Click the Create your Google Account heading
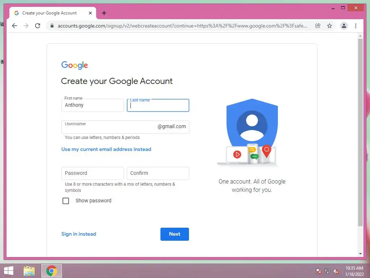Image resolution: width=370 pixels, height=278 pixels. pos(117,81)
